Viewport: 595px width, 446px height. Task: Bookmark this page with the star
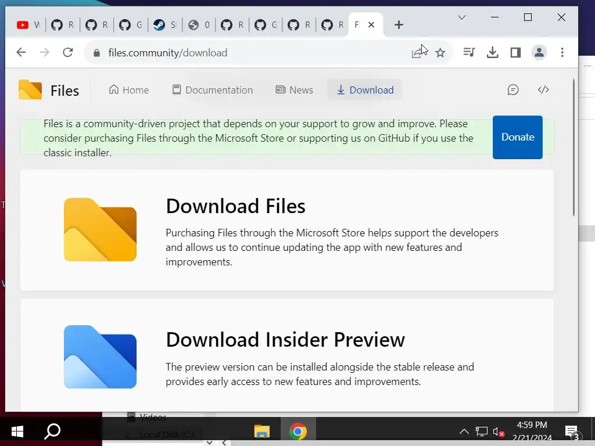440,53
